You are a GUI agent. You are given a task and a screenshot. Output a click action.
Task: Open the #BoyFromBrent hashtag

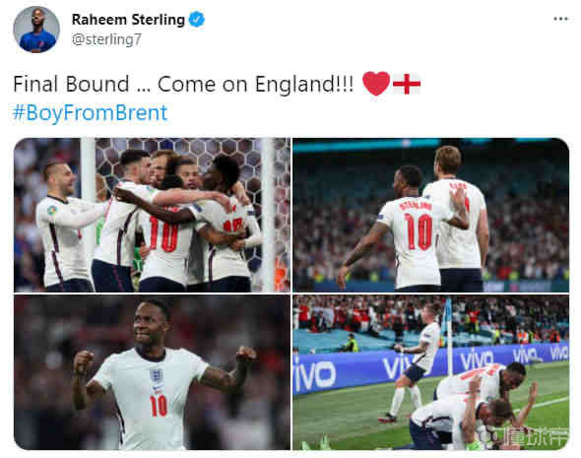[90, 112]
